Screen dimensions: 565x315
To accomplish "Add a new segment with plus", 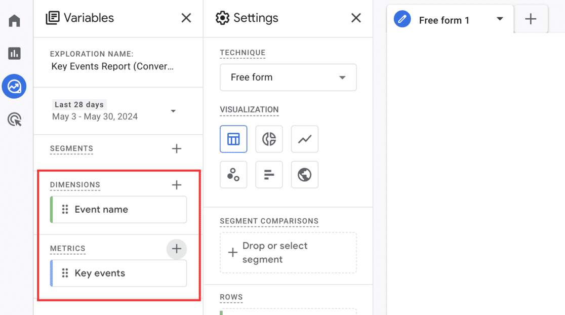I will pos(176,149).
